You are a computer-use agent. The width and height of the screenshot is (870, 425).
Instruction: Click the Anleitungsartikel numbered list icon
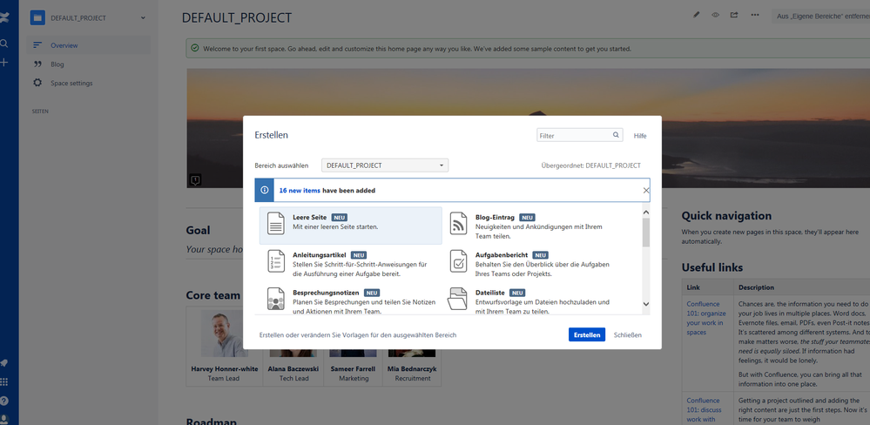[x=276, y=260]
